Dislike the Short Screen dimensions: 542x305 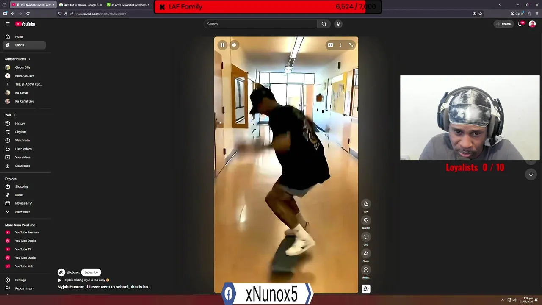(366, 220)
